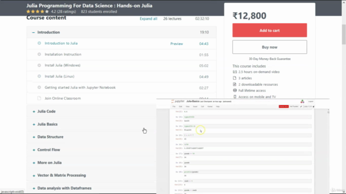Click the on-demand video icon
Screen dimensions: 346x194
(235, 72)
